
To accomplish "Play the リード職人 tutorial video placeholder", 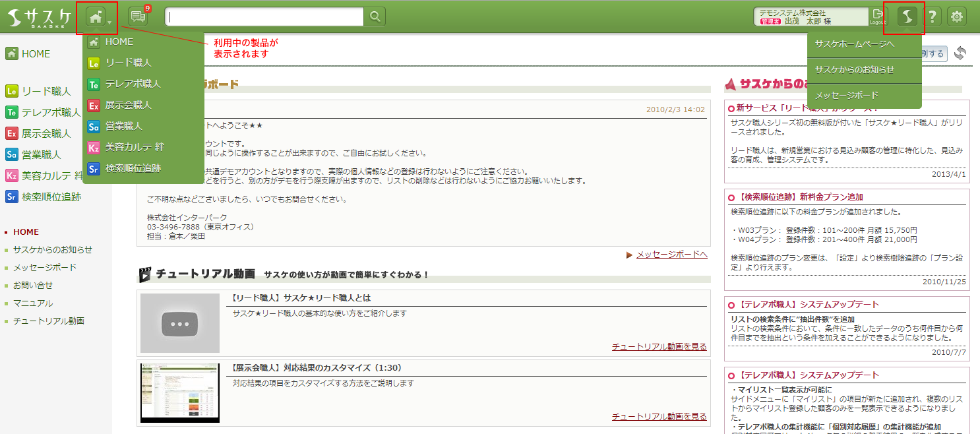I will (180, 323).
